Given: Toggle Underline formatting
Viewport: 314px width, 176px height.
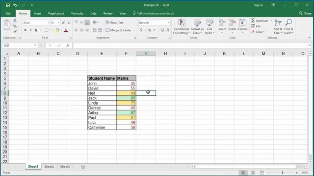Looking at the screenshot, I should pos(36,30).
